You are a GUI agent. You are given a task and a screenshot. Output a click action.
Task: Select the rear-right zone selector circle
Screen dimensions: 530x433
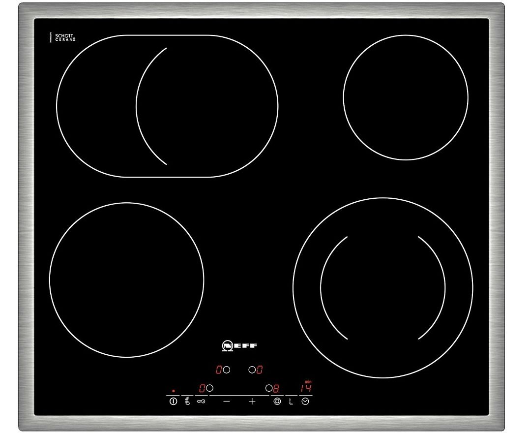click(x=252, y=369)
